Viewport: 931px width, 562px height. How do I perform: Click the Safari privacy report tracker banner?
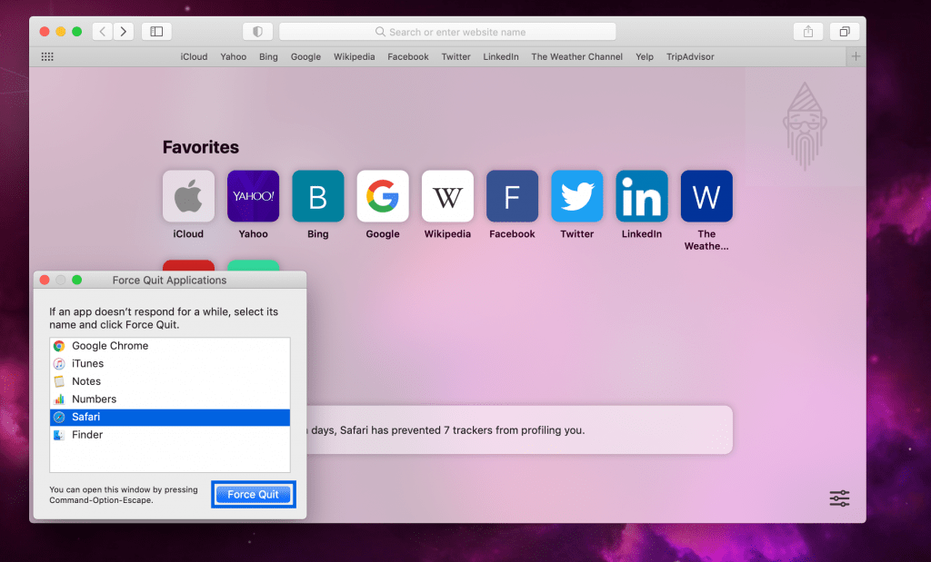pyautogui.click(x=519, y=429)
